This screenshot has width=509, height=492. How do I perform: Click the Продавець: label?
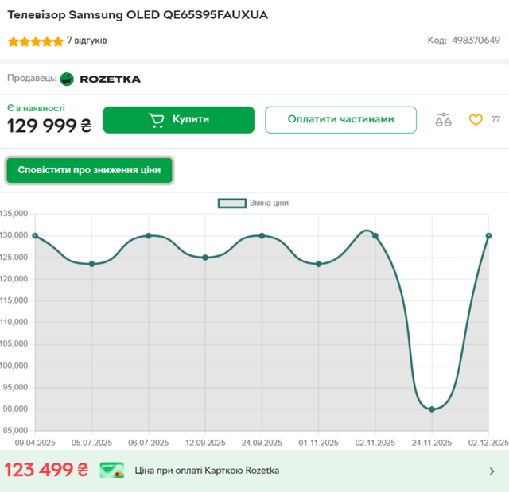[32, 78]
